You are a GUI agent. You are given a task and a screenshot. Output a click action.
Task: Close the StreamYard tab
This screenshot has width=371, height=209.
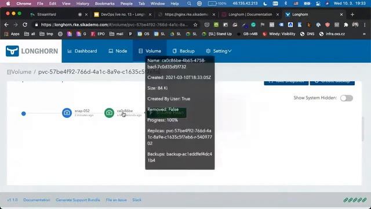pyautogui.click(x=86, y=15)
